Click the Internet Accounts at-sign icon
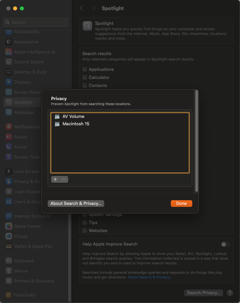The image size is (240, 303). pyautogui.click(x=9, y=216)
